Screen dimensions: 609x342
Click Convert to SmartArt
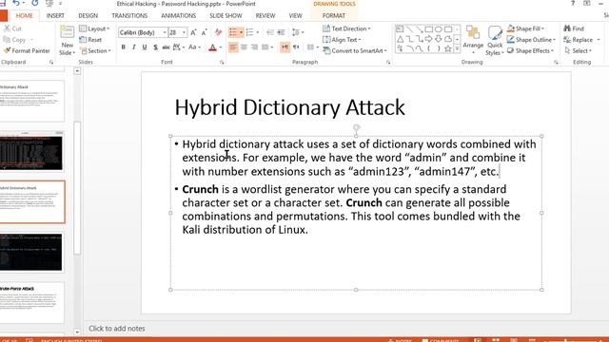tap(355, 50)
